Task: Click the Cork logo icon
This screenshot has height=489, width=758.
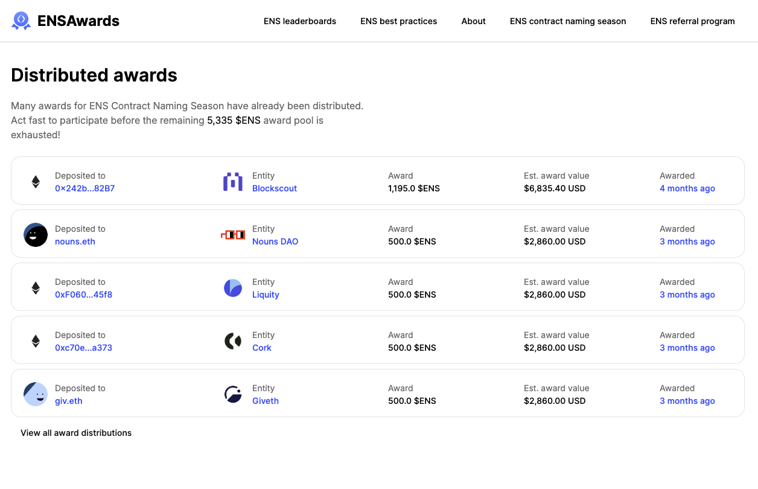Action: coord(233,341)
